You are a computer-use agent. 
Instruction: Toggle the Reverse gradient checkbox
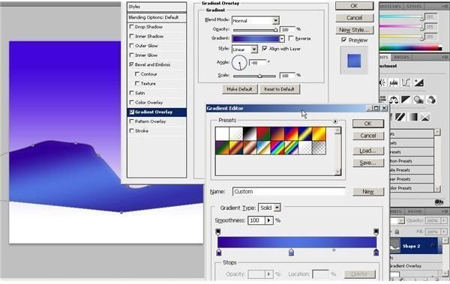pos(291,38)
